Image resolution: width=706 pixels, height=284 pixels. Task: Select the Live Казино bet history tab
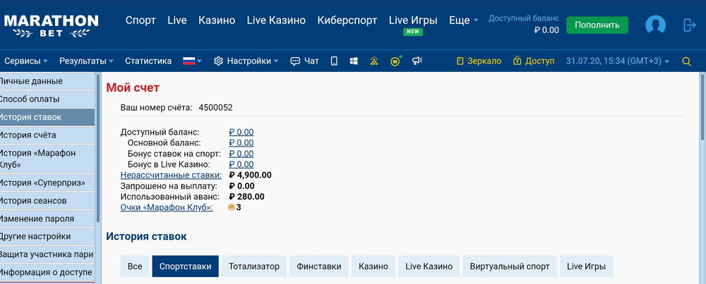click(429, 266)
